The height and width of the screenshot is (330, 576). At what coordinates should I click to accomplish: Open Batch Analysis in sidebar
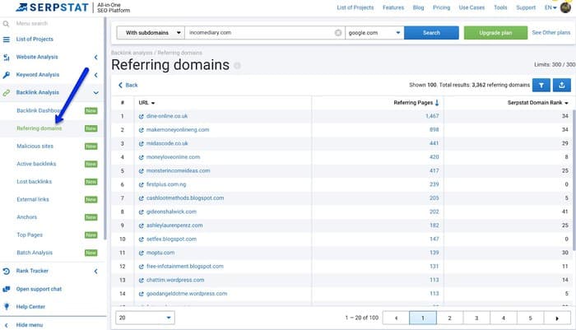tap(35, 253)
